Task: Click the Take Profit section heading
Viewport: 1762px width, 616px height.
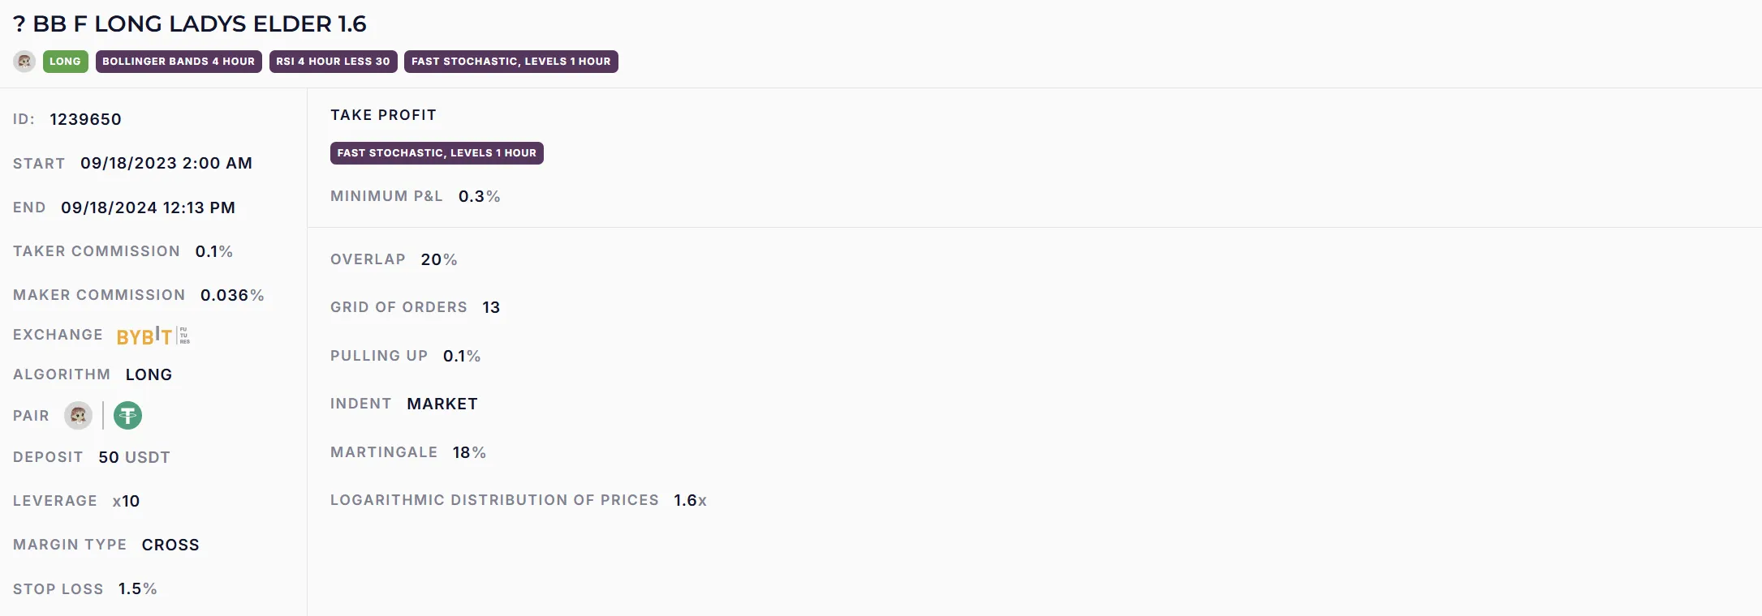Action: 383,115
